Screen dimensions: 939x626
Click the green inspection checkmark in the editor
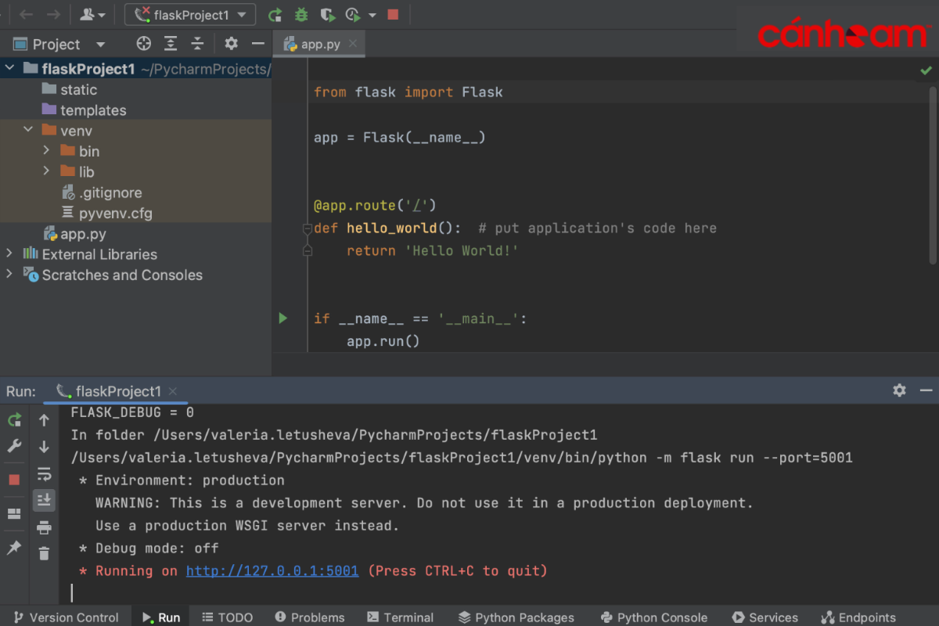click(x=926, y=70)
